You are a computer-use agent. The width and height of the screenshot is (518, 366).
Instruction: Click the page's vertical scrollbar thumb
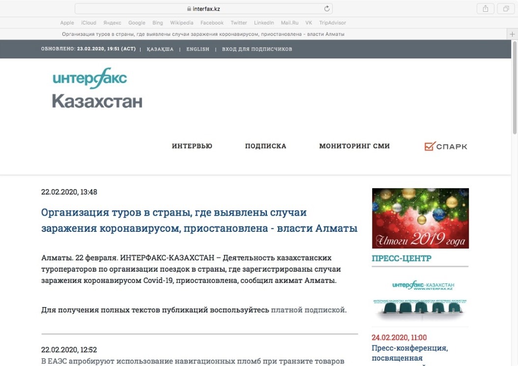[515, 87]
